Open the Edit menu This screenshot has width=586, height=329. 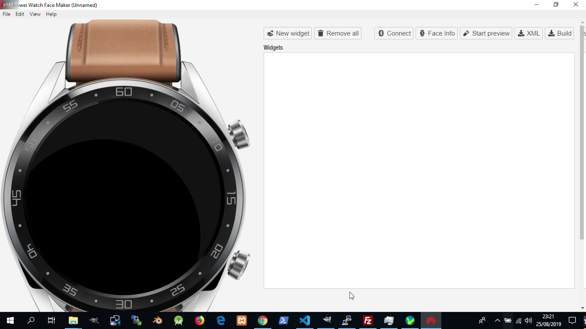pyautogui.click(x=20, y=14)
